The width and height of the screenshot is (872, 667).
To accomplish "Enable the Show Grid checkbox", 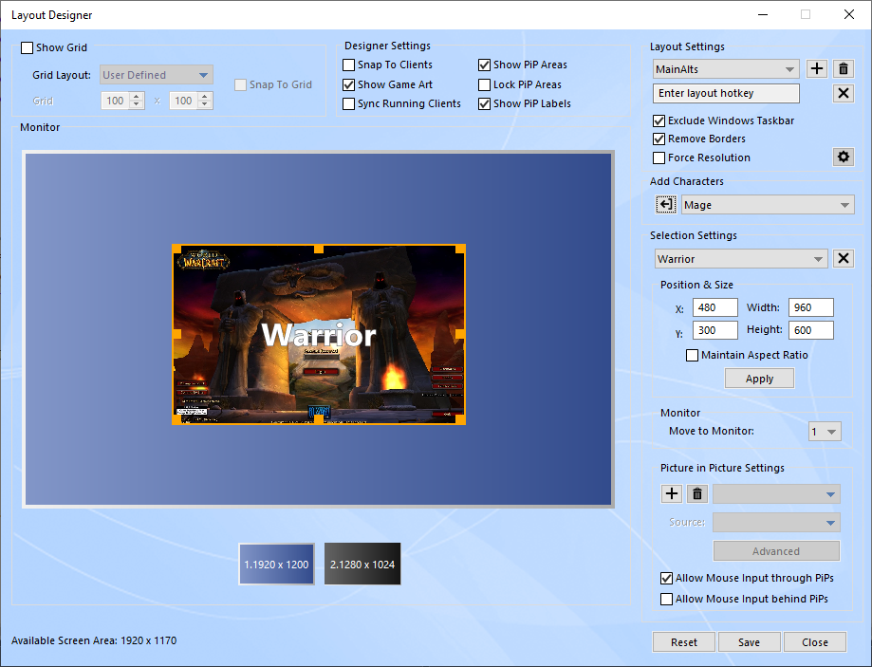I will click(28, 48).
